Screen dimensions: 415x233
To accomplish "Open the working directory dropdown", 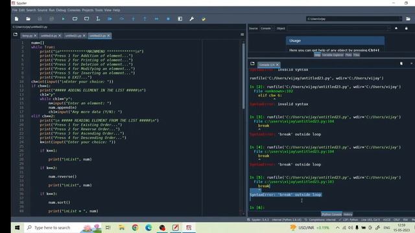I will pyautogui.click(x=400, y=19).
